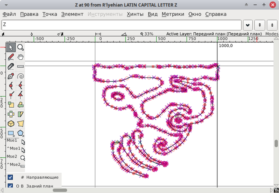Click the vertical scrollbar thumb
Image resolution: width=279 pixels, height=193 pixels.
(276, 144)
